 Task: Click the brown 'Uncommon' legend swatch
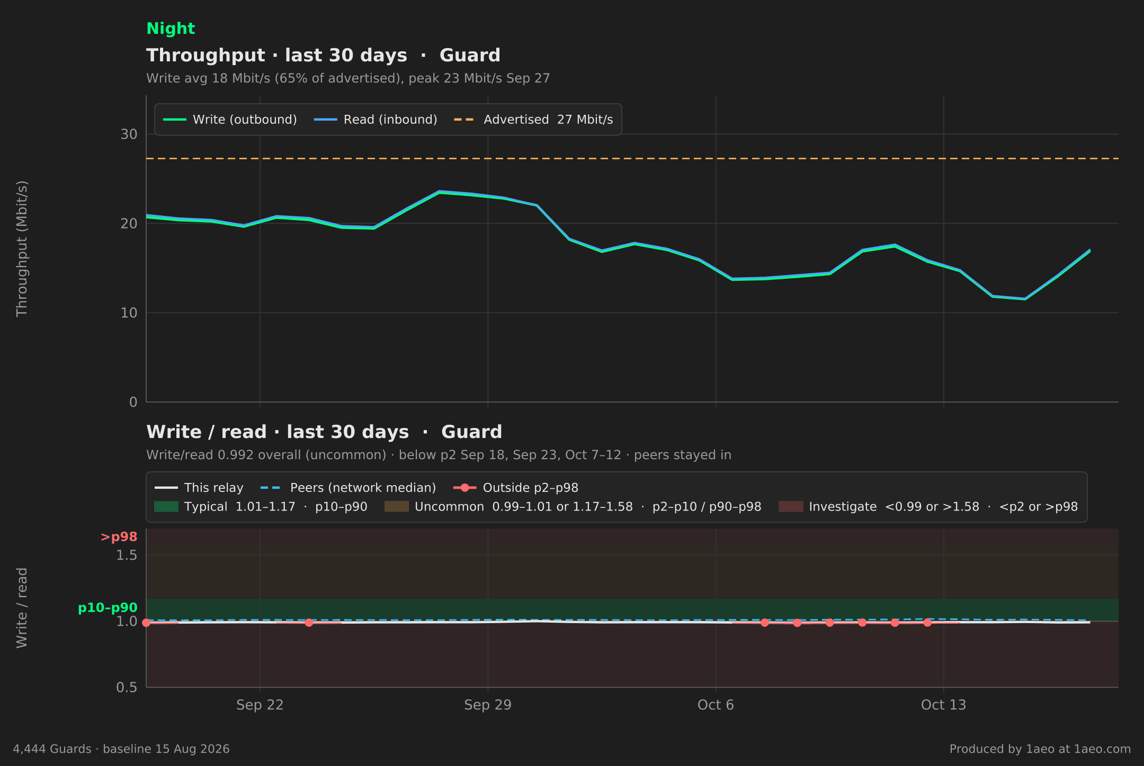pyautogui.click(x=397, y=507)
